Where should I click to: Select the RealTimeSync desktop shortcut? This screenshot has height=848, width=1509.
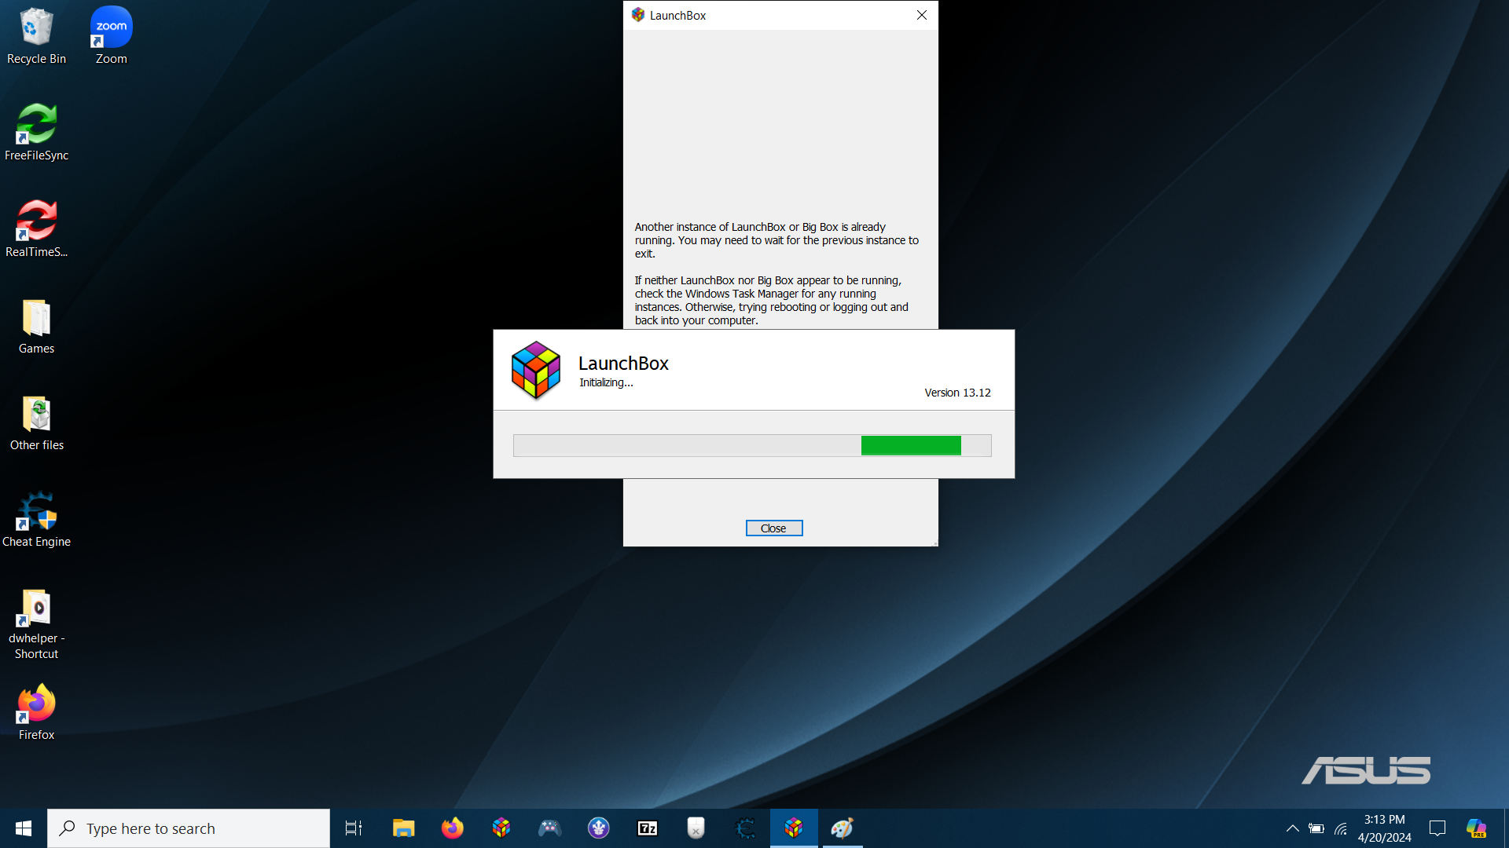coord(36,229)
